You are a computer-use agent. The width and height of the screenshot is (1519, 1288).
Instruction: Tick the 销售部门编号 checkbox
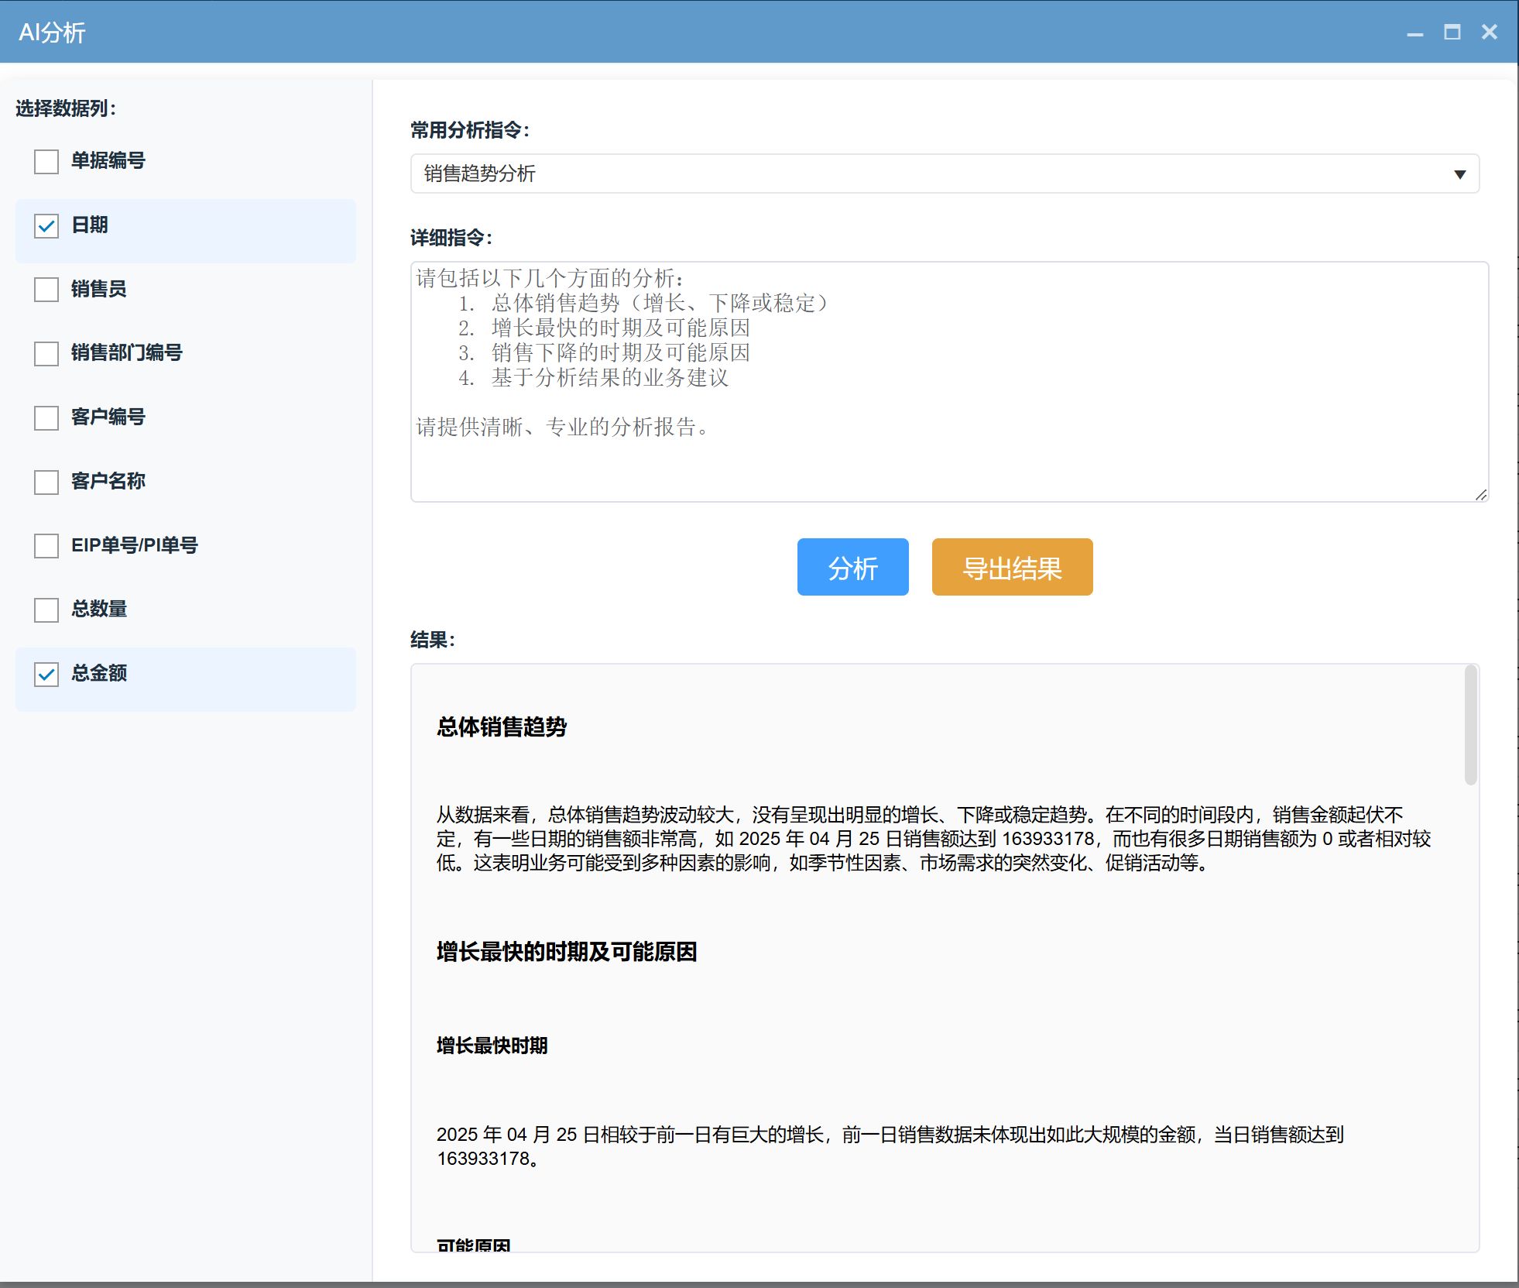(x=46, y=353)
